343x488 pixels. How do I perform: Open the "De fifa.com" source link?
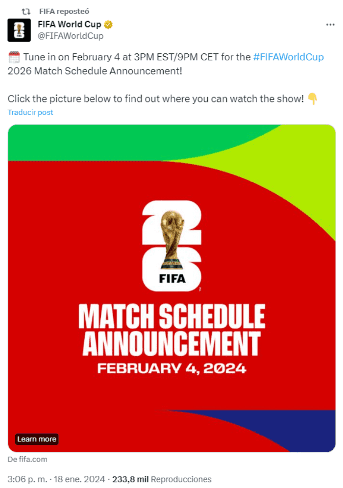[x=27, y=460]
